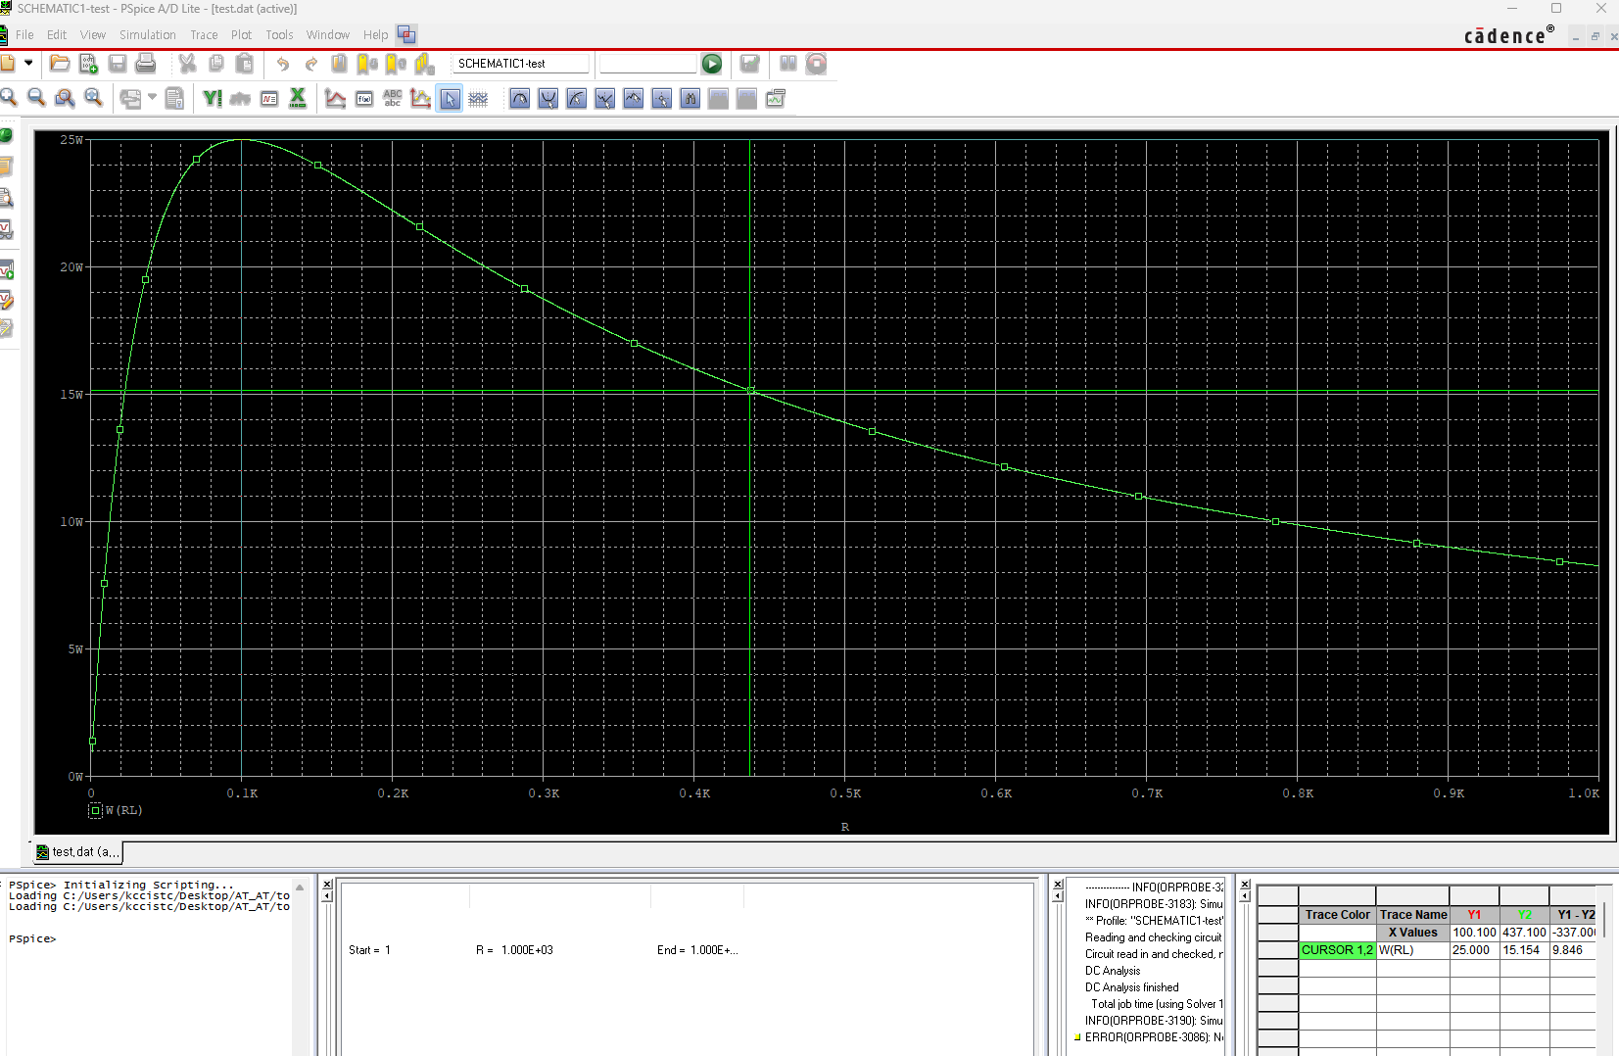Move cursor to next slope
This screenshot has width=1619, height=1056.
click(577, 98)
